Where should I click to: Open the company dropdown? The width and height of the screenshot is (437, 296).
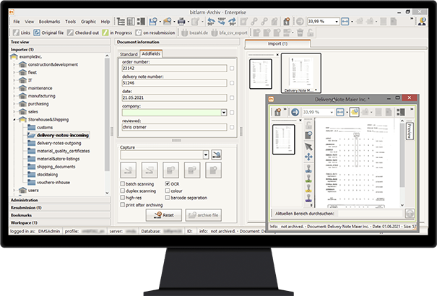coord(224,113)
